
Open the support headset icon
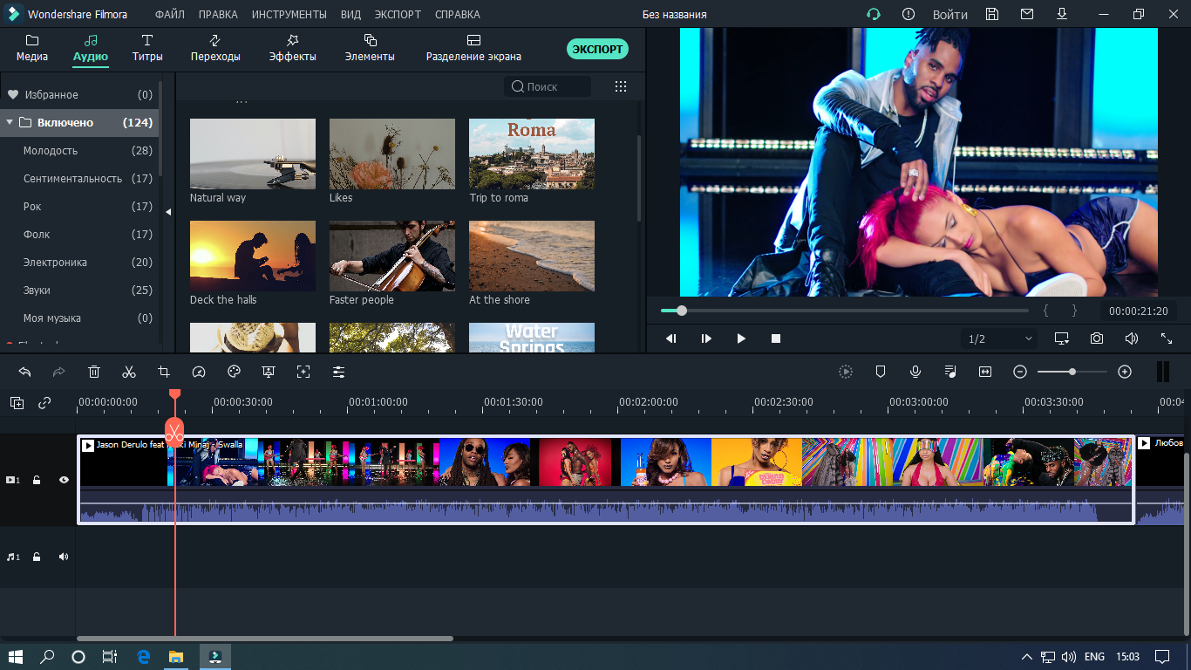[873, 14]
